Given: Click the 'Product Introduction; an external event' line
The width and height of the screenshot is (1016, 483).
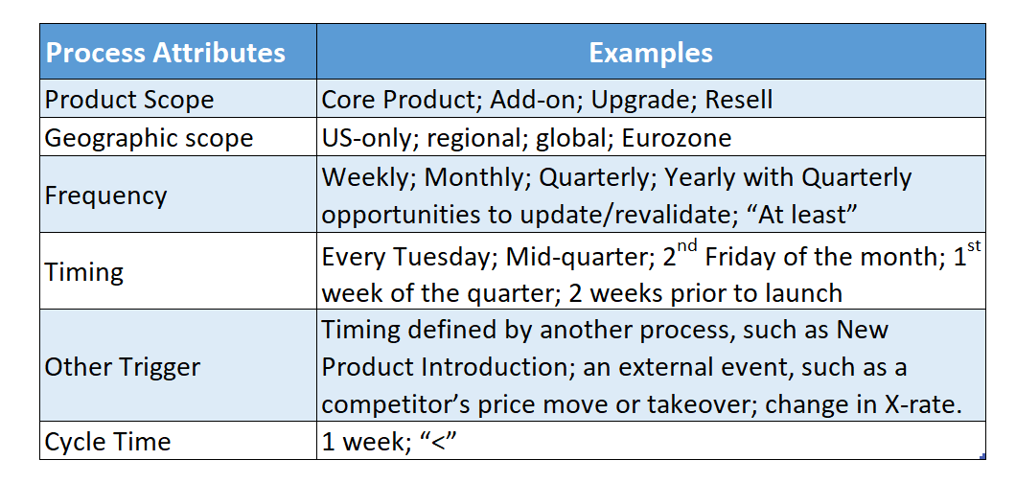Looking at the screenshot, I should (613, 367).
